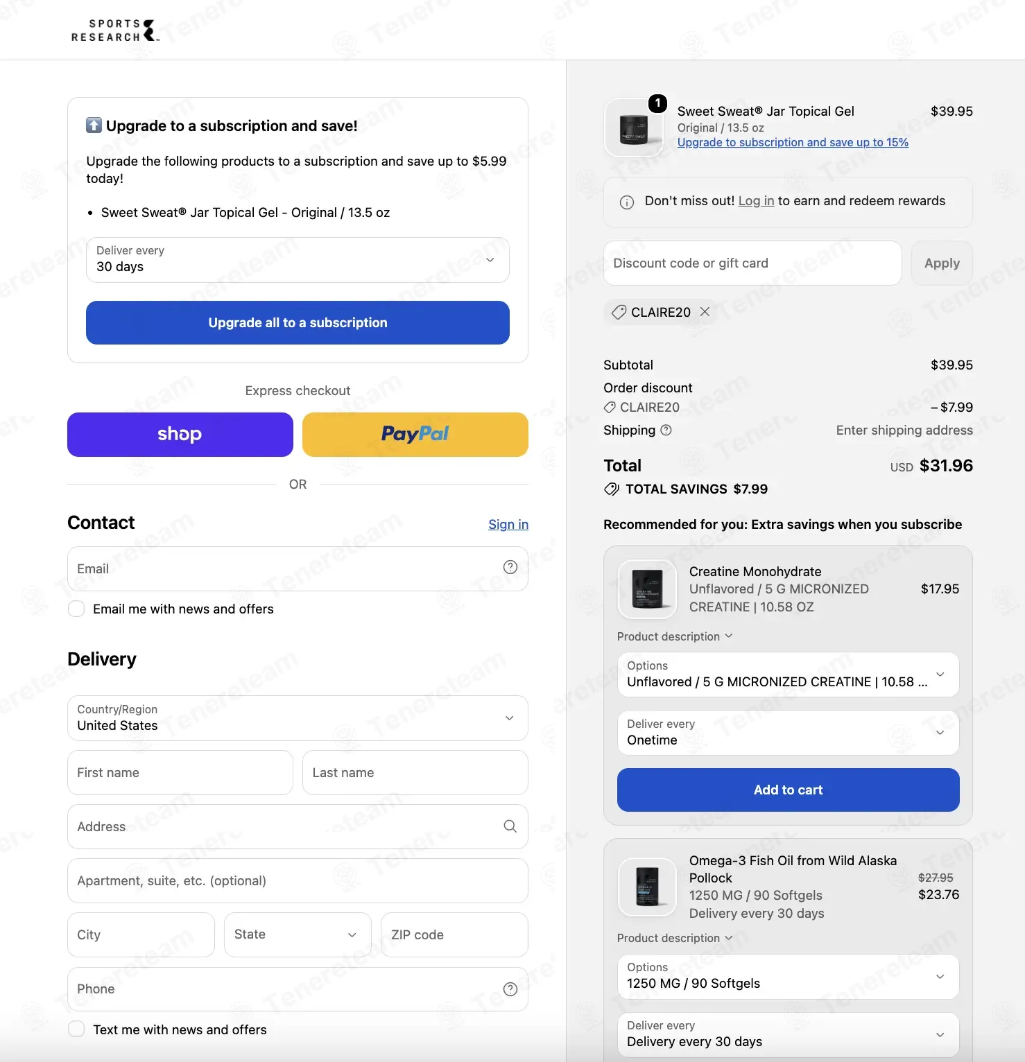
Task: Click the Sign in link
Action: [x=508, y=524]
